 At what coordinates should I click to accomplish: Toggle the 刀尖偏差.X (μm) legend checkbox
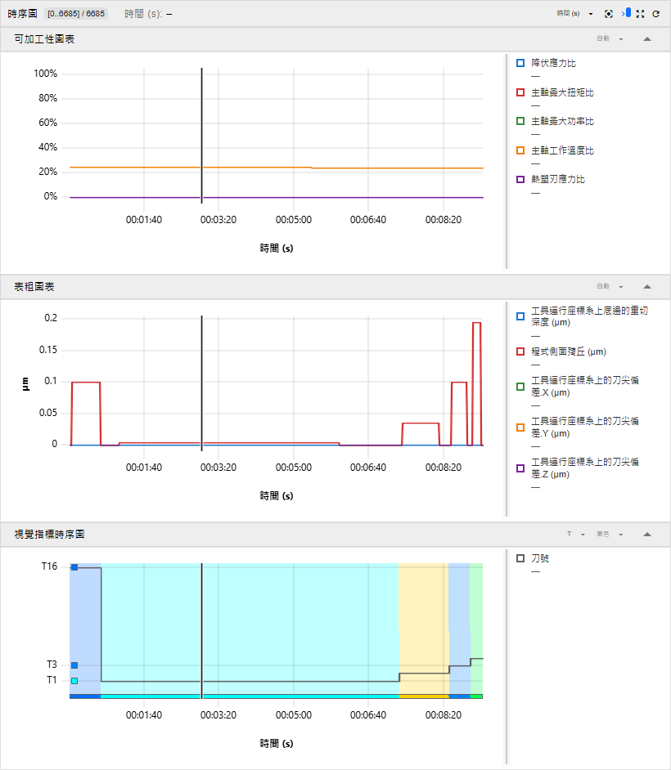(x=520, y=387)
